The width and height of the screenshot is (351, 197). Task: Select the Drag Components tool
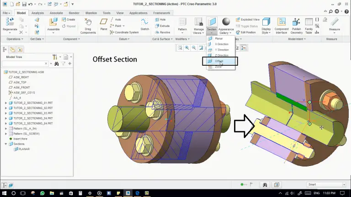(x=88, y=23)
